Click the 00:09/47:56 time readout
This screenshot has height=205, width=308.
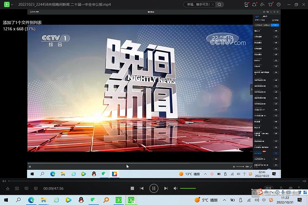(x=53, y=188)
